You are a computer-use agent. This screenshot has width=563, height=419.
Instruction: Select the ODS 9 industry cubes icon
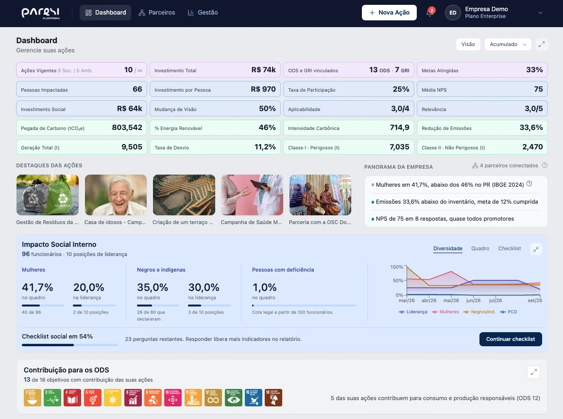click(153, 398)
